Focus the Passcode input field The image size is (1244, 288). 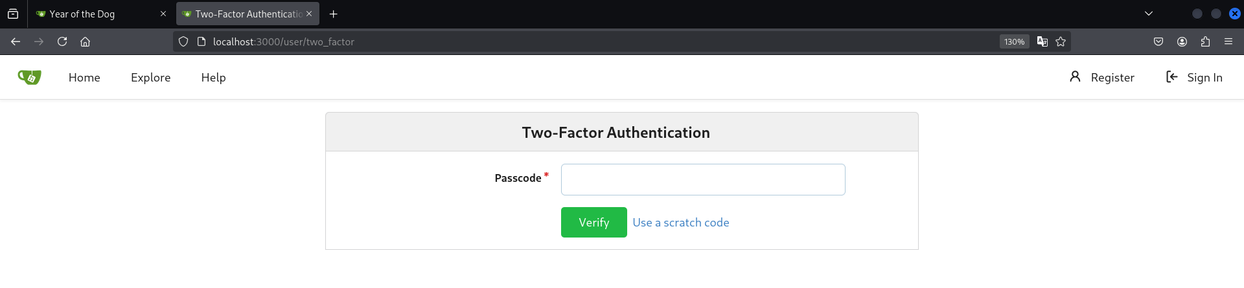point(702,179)
